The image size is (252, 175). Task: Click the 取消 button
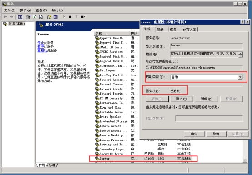(x=216, y=134)
